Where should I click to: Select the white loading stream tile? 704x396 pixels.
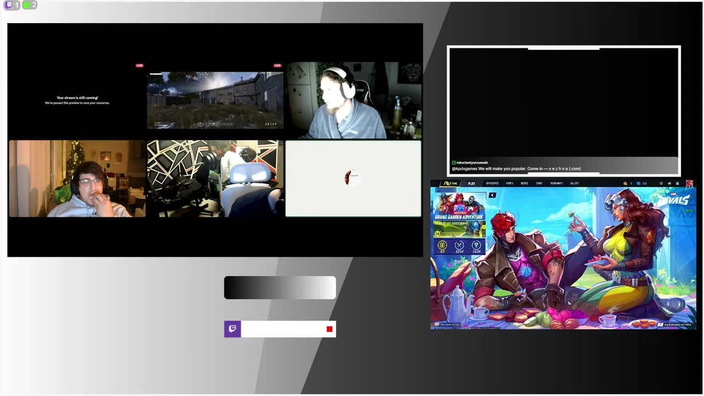(353, 178)
